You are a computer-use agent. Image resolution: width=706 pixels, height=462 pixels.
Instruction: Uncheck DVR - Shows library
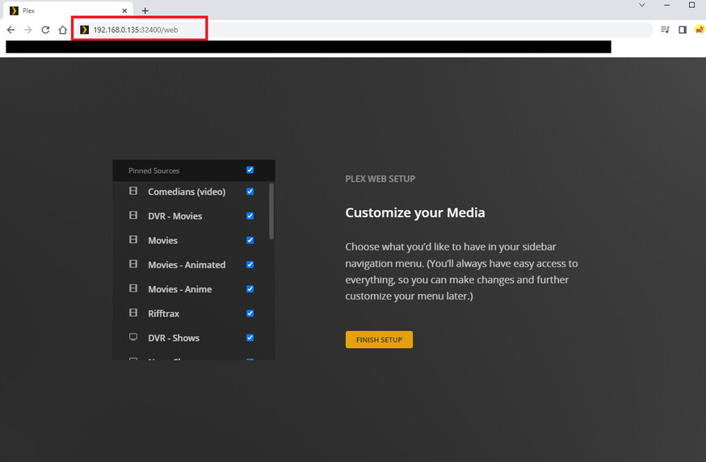(250, 338)
